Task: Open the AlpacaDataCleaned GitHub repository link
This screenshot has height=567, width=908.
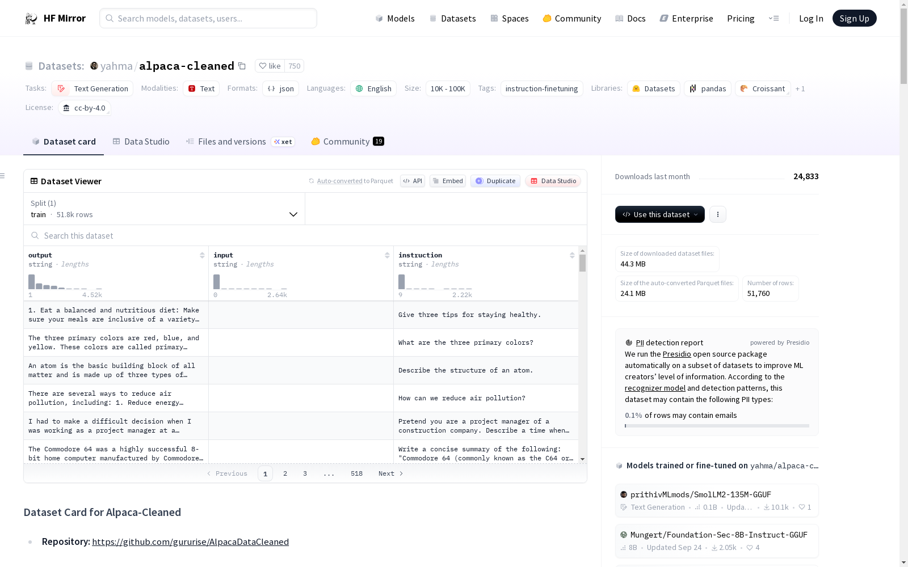Action: point(190,542)
